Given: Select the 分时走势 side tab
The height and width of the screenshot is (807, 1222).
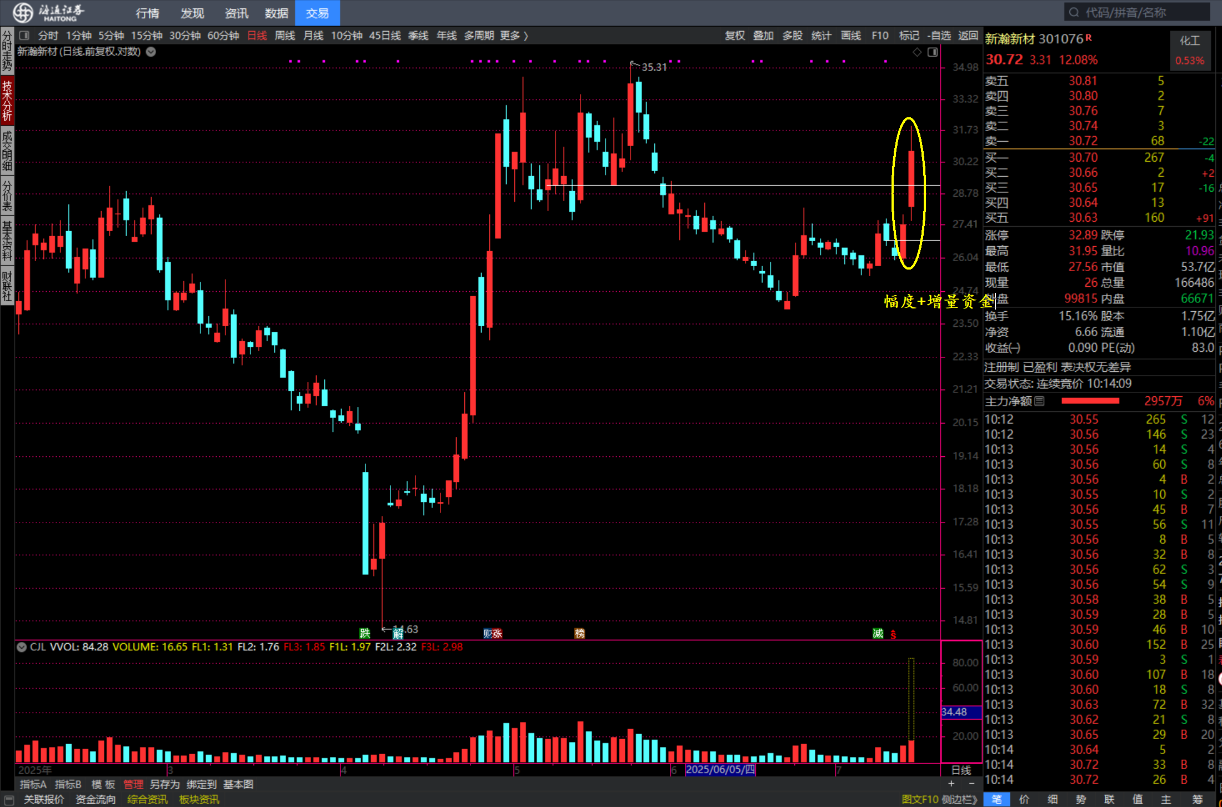Looking at the screenshot, I should coord(7,51).
